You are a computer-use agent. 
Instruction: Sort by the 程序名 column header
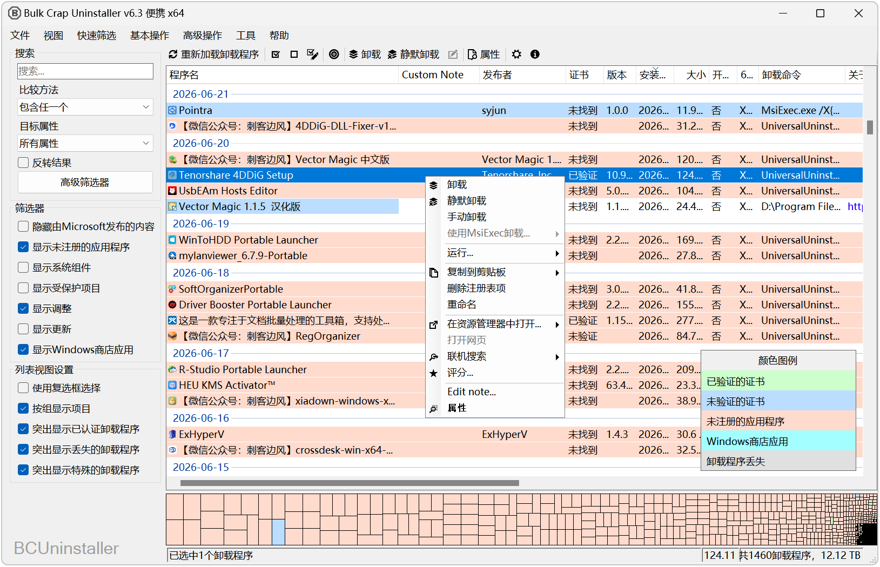click(x=282, y=75)
